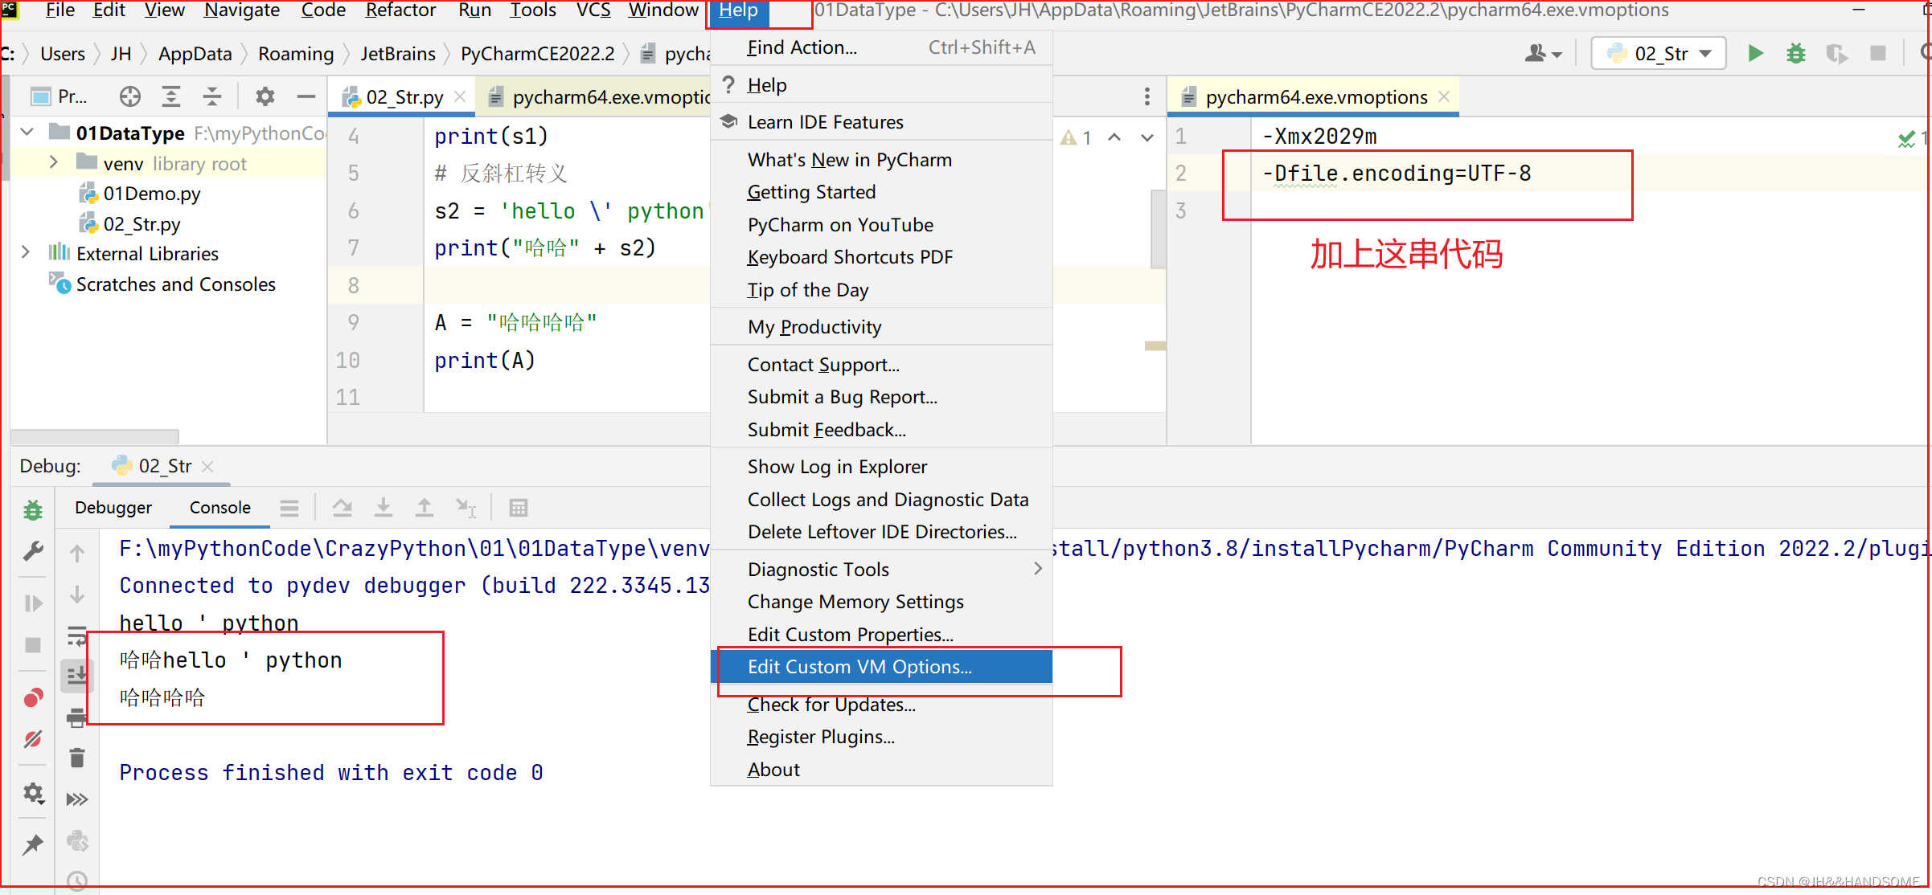Viewport: 1932px width, 895px height.
Task: Click Check for Updates menu entry
Action: [x=831, y=705]
